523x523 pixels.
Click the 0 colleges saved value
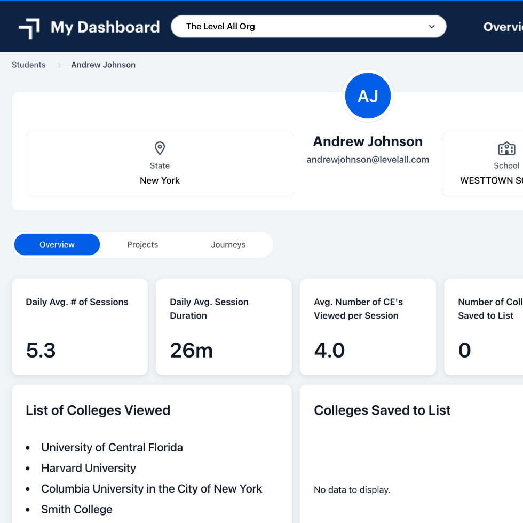tap(464, 351)
